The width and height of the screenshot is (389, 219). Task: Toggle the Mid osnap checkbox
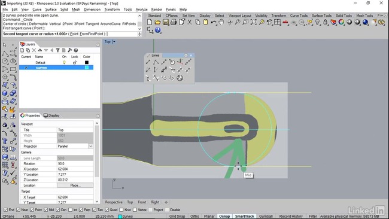point(45,210)
